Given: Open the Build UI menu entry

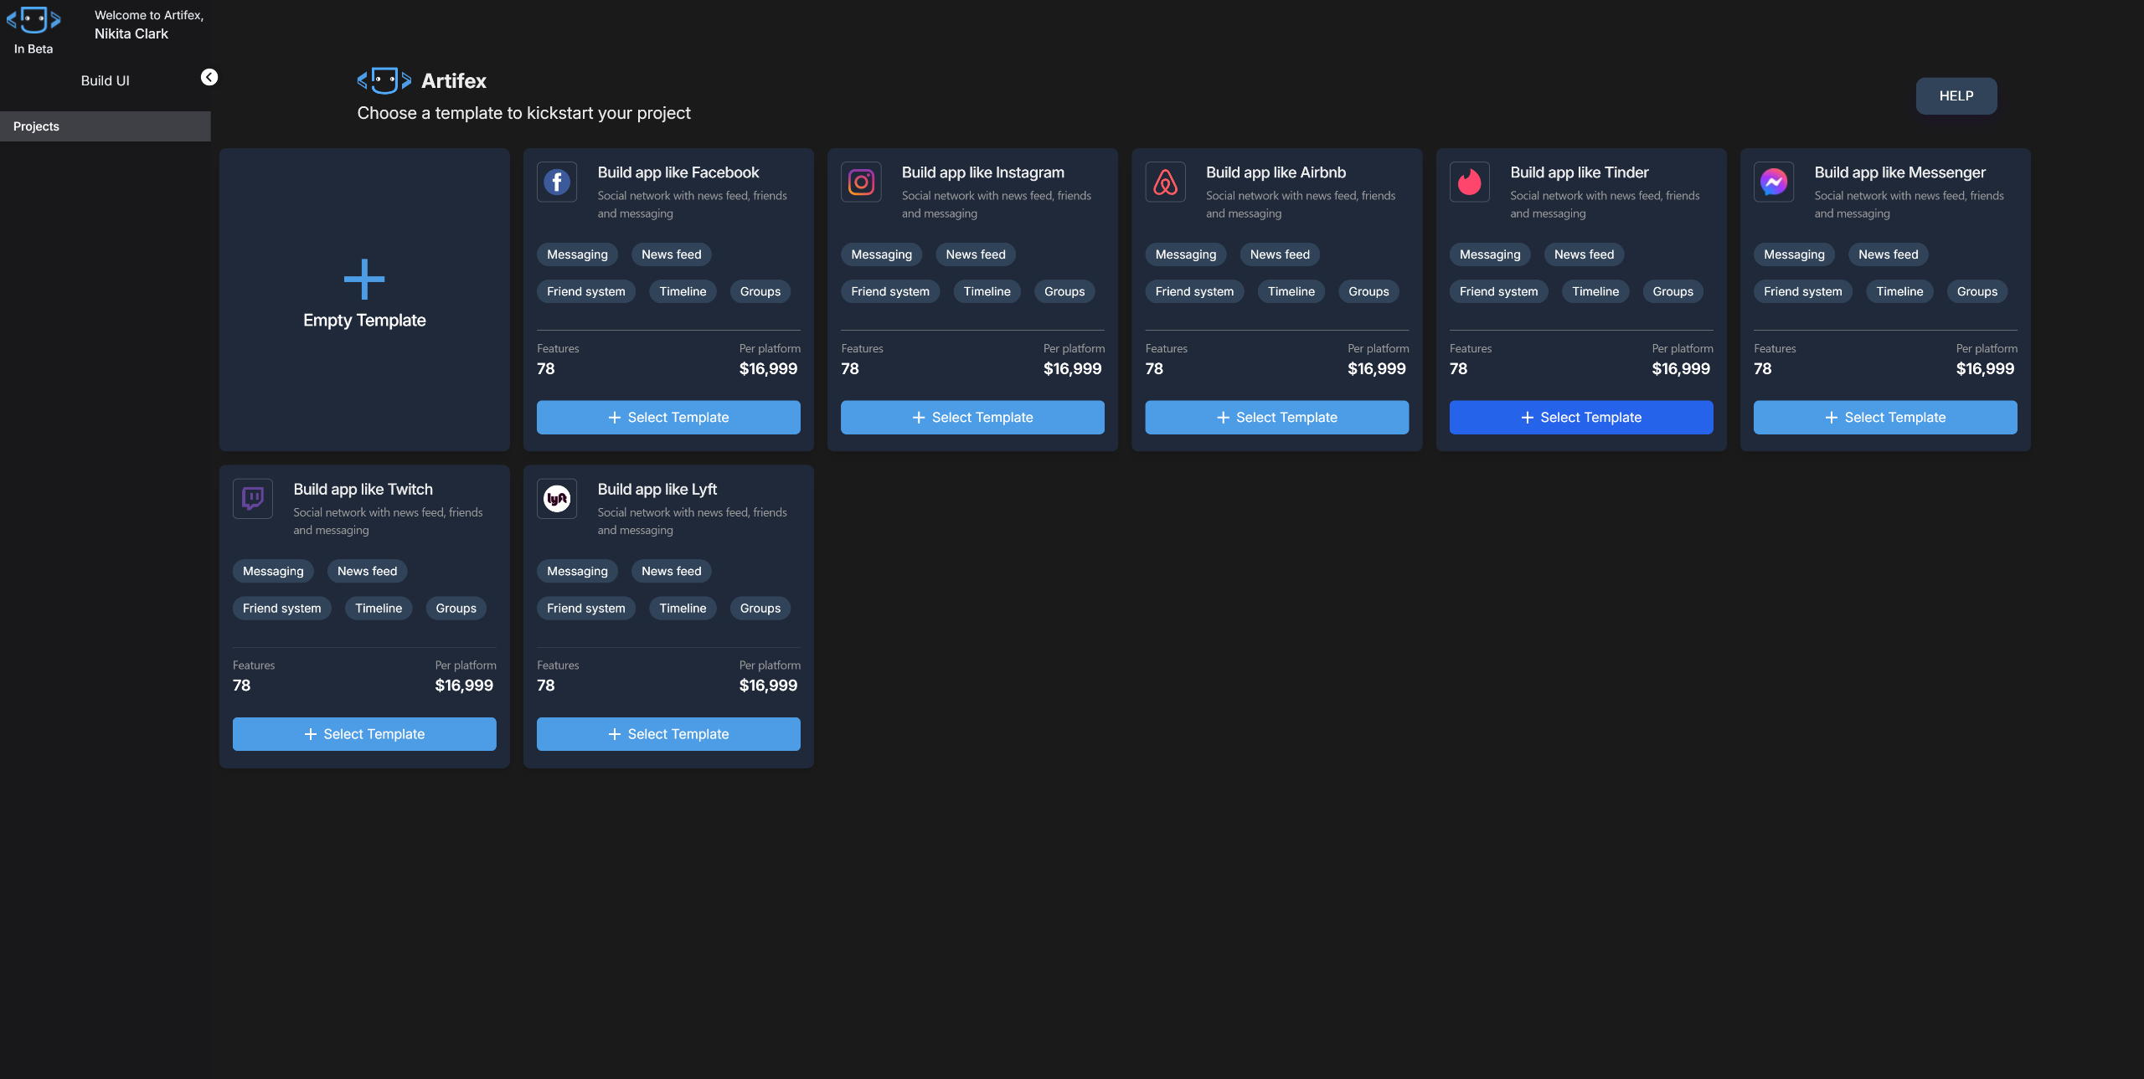Looking at the screenshot, I should (105, 80).
